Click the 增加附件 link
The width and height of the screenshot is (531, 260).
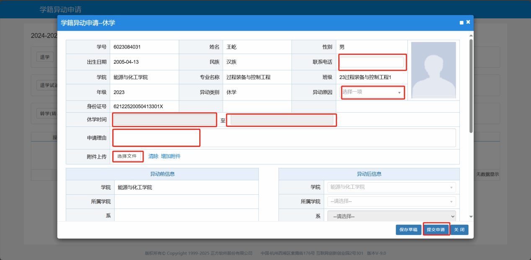[171, 156]
